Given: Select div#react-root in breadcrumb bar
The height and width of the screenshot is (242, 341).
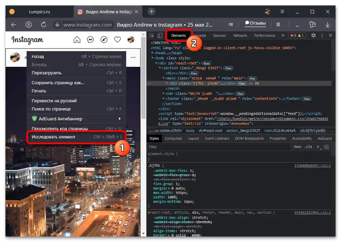Looking at the screenshot, I should pyautogui.click(x=210, y=131).
